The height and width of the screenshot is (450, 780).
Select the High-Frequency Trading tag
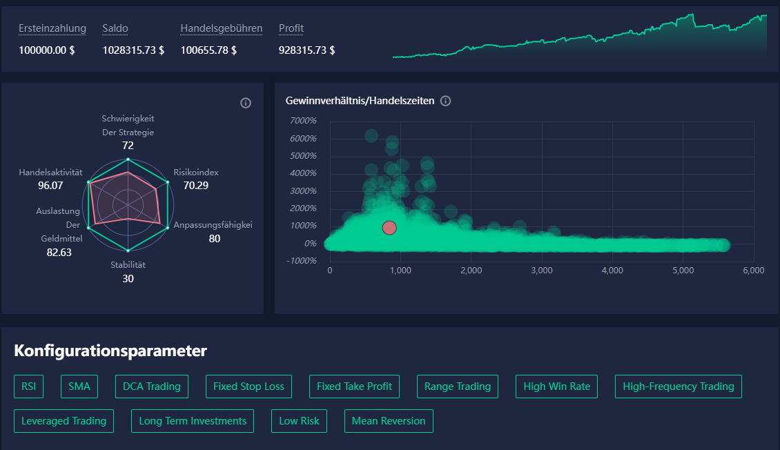coord(679,387)
